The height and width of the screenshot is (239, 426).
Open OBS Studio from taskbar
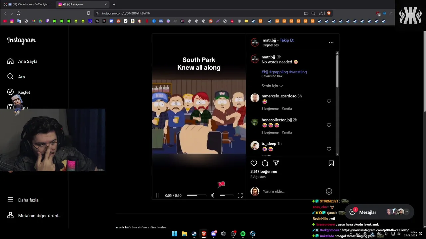(233, 234)
